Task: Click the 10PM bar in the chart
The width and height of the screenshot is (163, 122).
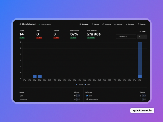Action: coord(40,77)
